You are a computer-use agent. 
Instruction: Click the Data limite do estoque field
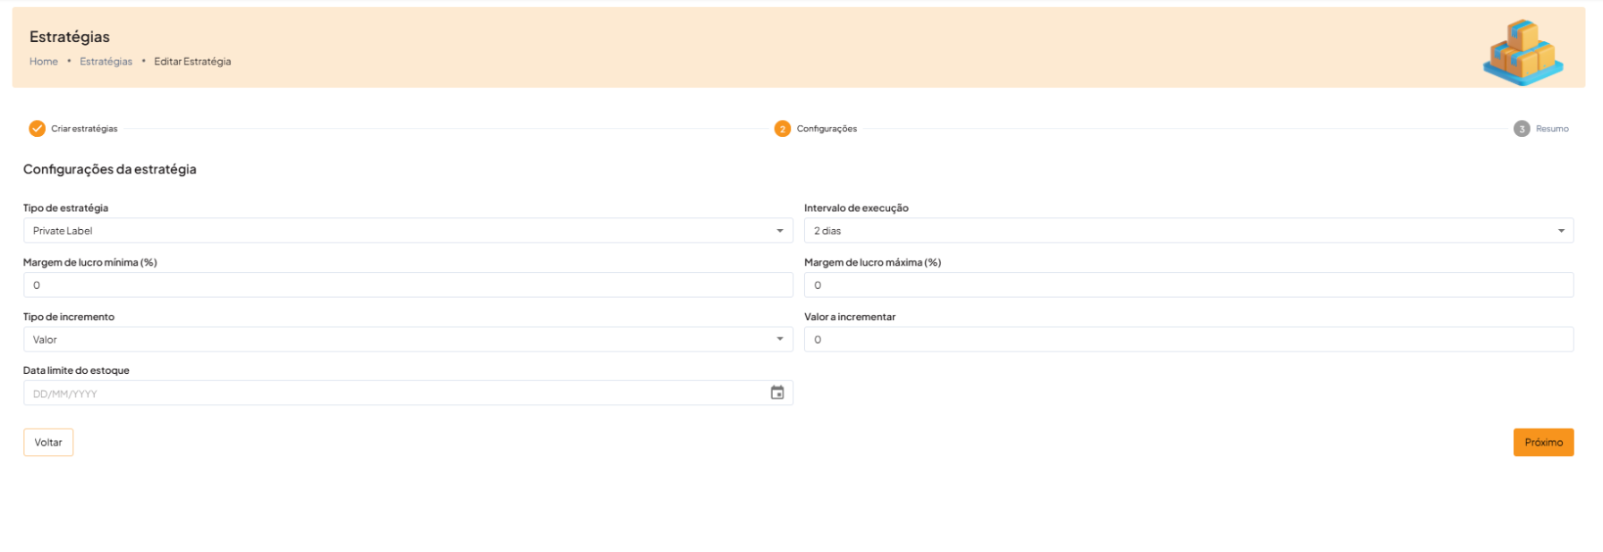394,394
